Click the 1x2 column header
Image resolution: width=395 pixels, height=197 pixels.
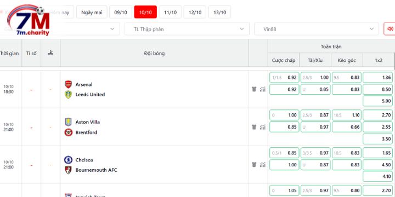click(x=379, y=60)
